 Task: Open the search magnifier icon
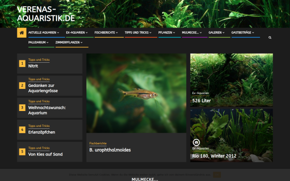pos(270,38)
